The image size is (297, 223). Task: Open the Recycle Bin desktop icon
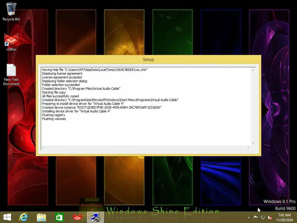point(11,12)
